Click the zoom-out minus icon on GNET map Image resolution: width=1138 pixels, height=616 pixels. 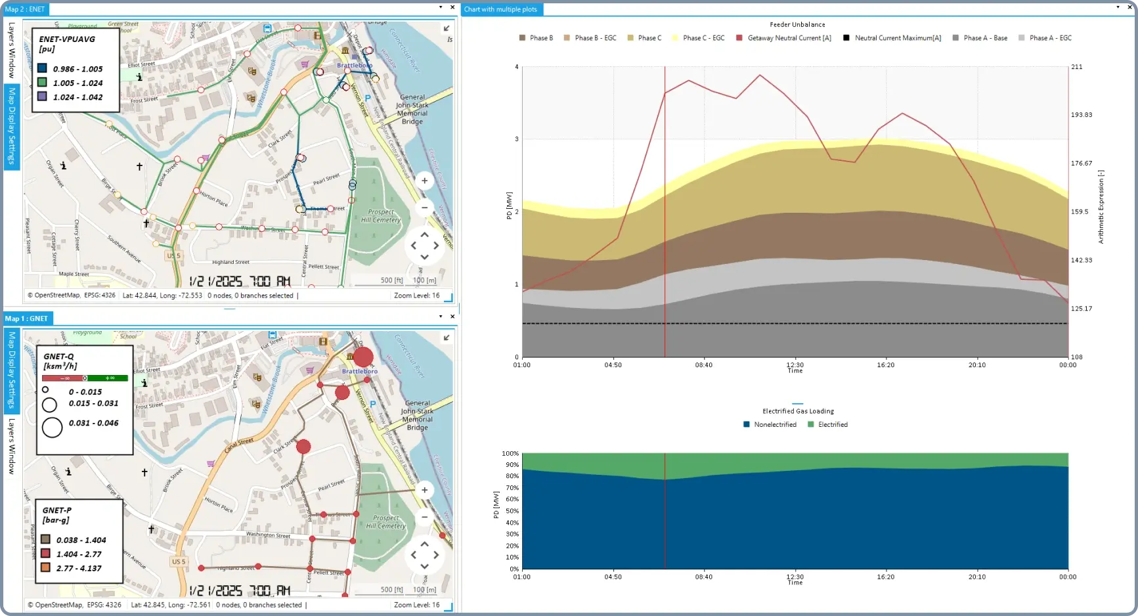click(x=424, y=517)
